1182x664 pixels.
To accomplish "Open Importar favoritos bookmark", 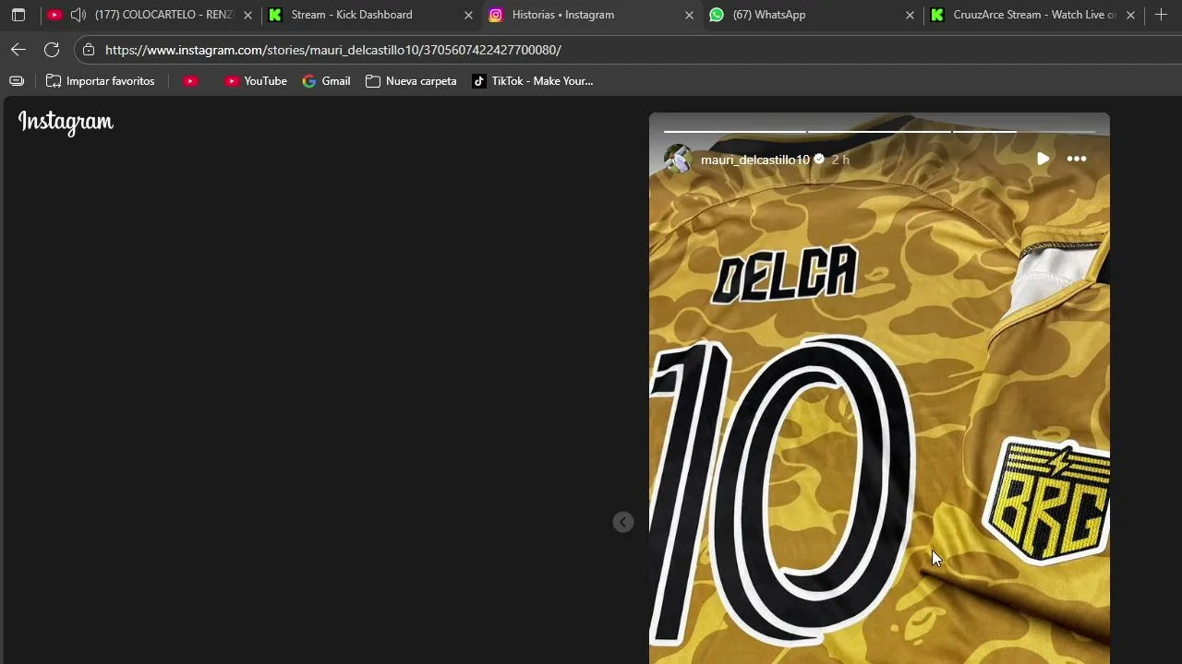I will click(x=101, y=81).
